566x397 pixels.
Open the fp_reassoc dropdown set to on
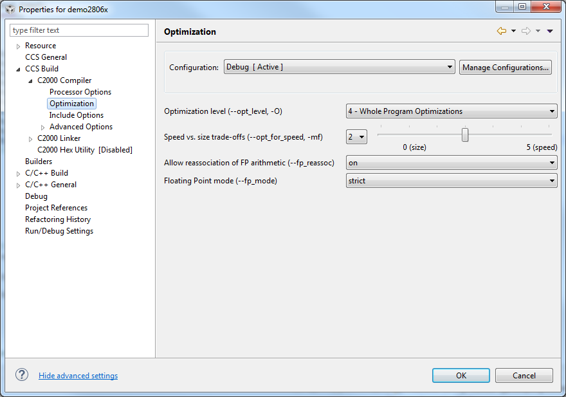[x=452, y=163]
